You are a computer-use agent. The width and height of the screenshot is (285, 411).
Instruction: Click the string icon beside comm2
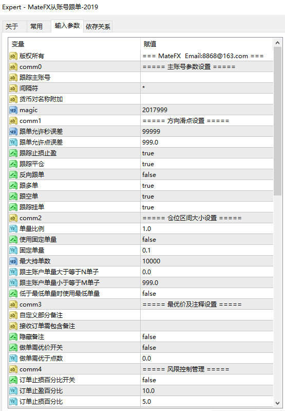point(13,218)
